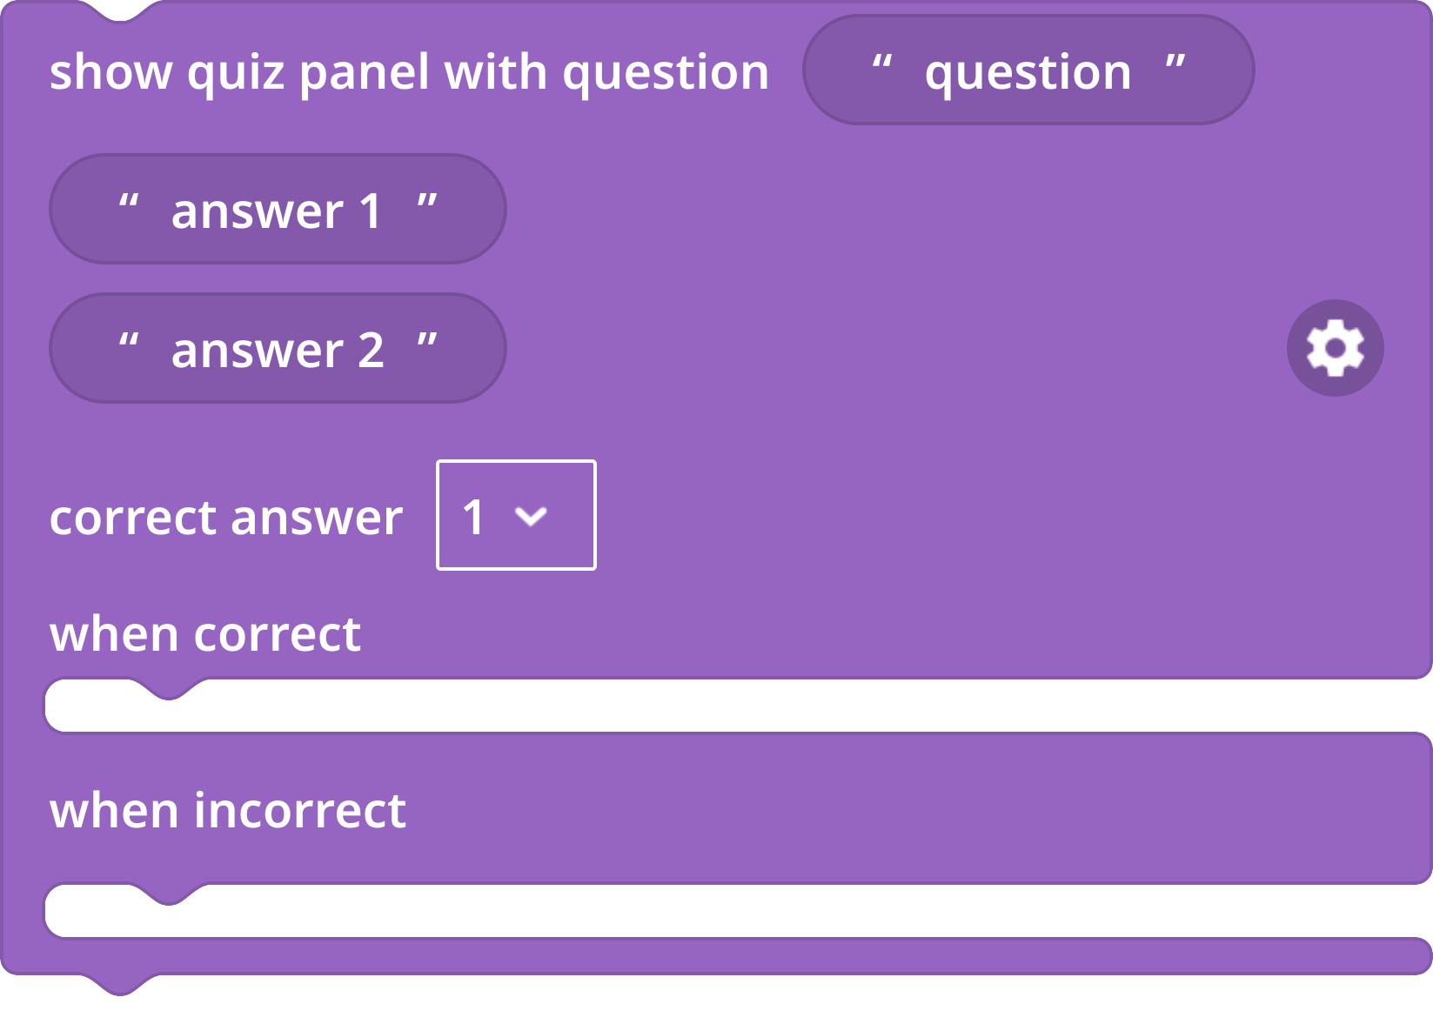Select the "answer 1" text field
This screenshot has height=1024, width=1433.
click(x=278, y=210)
